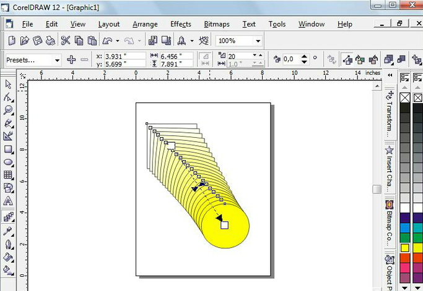
Task: Click the Import icon
Action: tap(153, 41)
